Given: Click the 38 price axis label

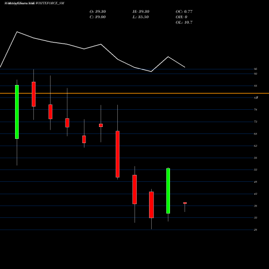Looking at the screenshot, I should 256,206.
